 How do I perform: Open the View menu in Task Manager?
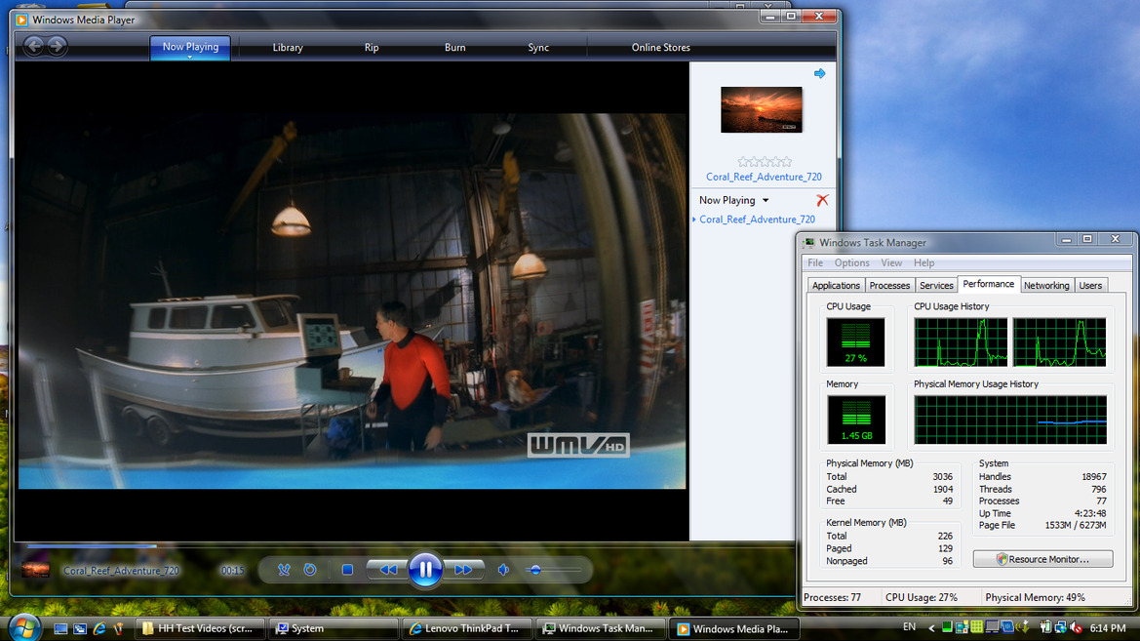(x=891, y=262)
